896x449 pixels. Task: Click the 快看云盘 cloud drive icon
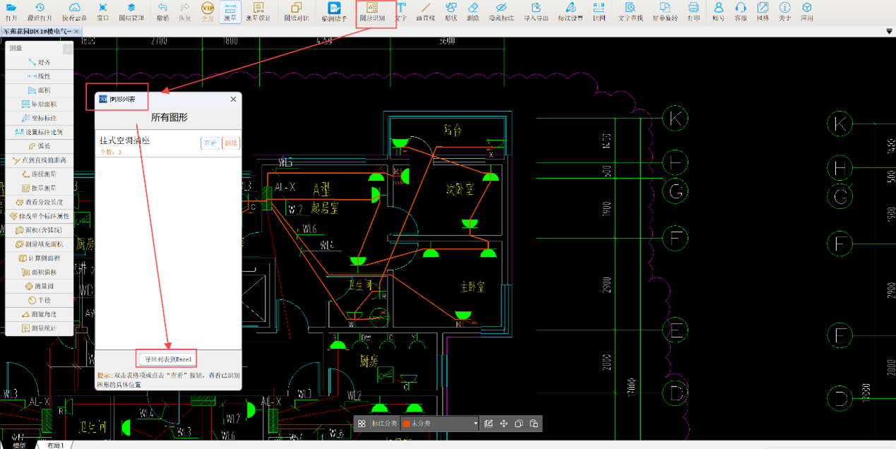(74, 11)
